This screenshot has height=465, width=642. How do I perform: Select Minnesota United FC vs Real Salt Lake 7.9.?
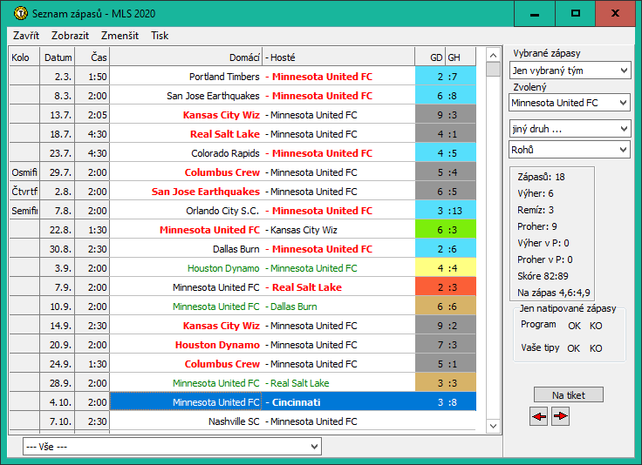click(242, 287)
